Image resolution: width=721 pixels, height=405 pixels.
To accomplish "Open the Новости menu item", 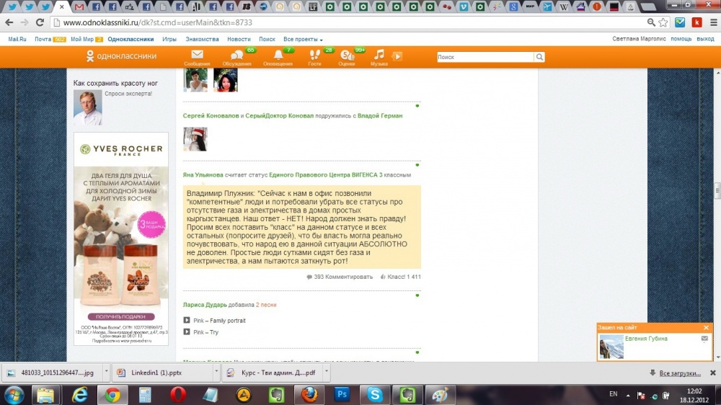I will coord(239,39).
